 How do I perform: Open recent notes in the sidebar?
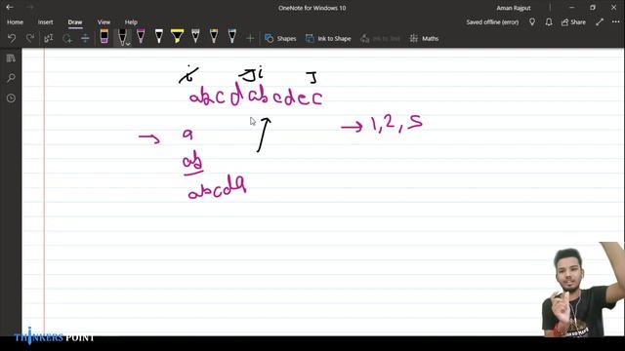coord(11,97)
